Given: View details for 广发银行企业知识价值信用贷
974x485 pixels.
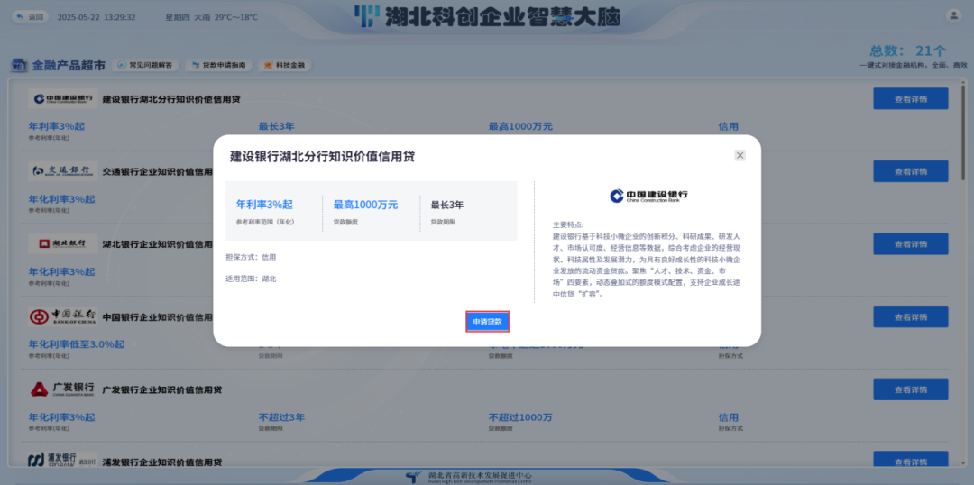Looking at the screenshot, I should (x=911, y=389).
